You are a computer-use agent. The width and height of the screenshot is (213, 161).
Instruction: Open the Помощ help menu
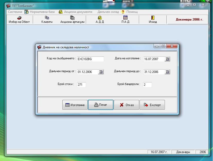pyautogui.click(x=130, y=12)
